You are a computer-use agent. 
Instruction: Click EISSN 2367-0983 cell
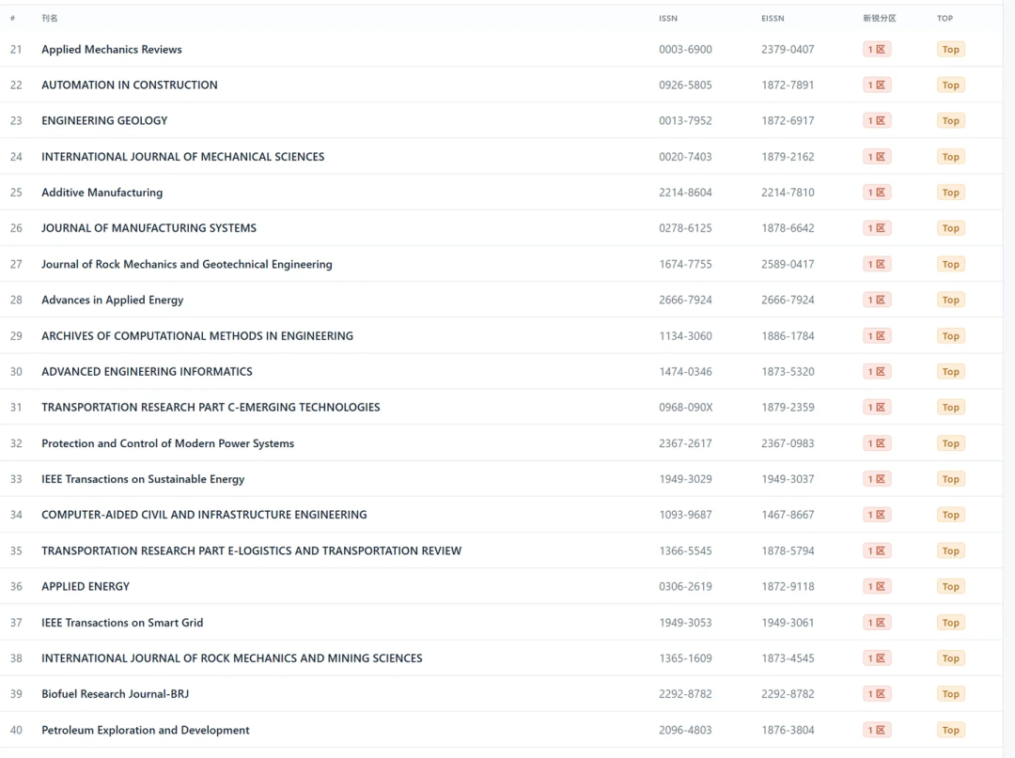(788, 443)
